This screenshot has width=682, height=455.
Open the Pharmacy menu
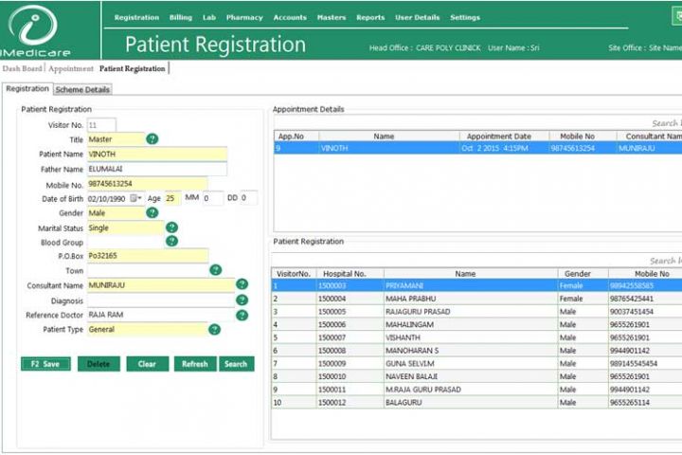tap(244, 17)
